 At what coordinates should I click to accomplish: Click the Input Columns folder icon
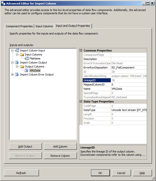click(22, 54)
